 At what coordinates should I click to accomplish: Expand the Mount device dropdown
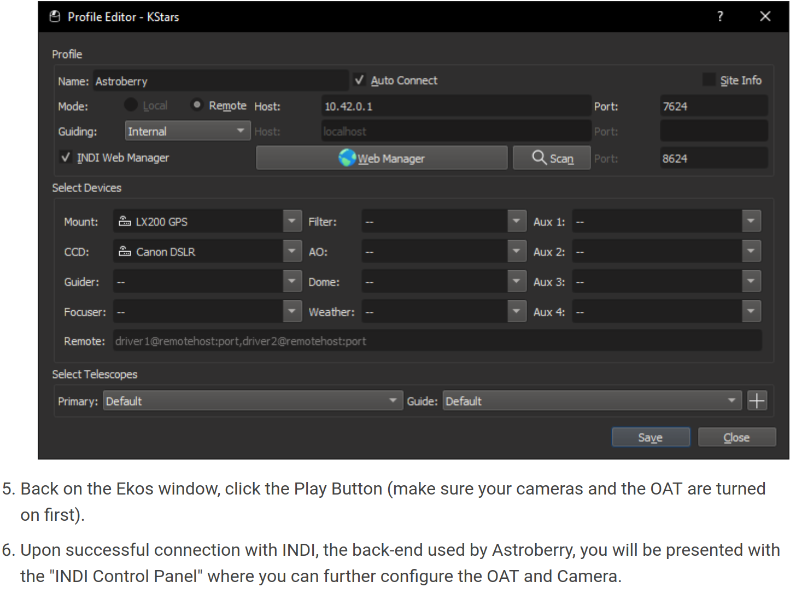292,221
